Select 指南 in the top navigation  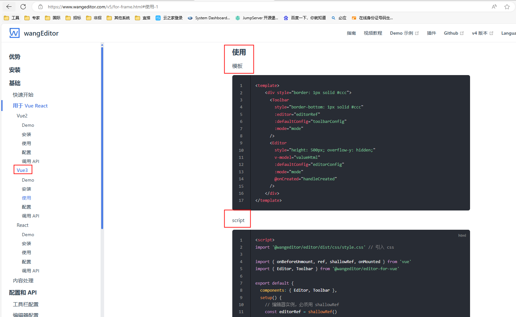(x=351, y=33)
